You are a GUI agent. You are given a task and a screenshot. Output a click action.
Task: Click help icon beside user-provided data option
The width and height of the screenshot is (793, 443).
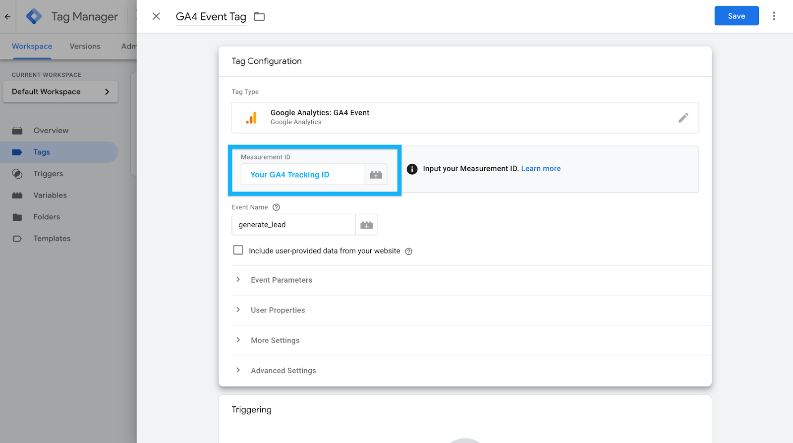409,251
